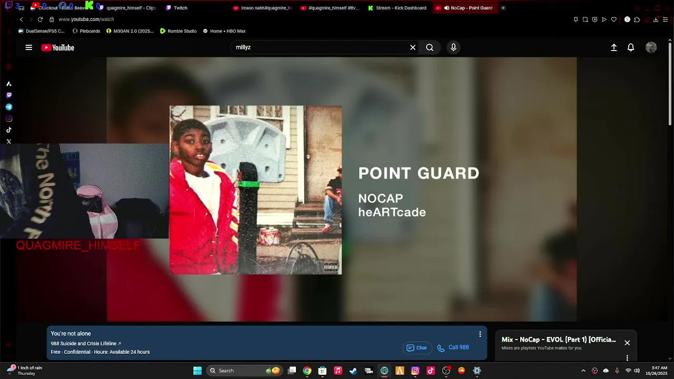Image resolution: width=674 pixels, height=379 pixels.
Task: Open TikTok in browser sidebar
Action: coord(8,130)
